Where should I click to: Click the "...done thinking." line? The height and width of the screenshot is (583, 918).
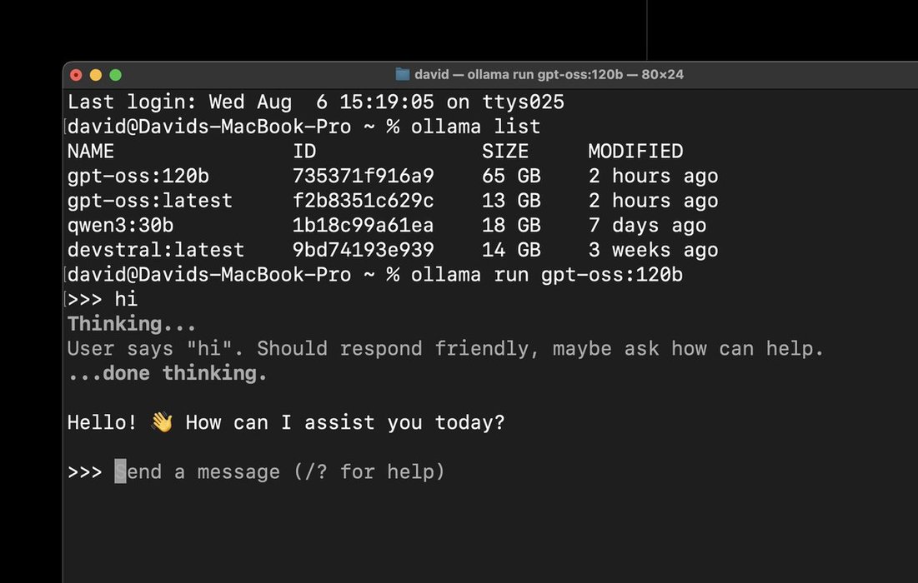pyautogui.click(x=168, y=373)
